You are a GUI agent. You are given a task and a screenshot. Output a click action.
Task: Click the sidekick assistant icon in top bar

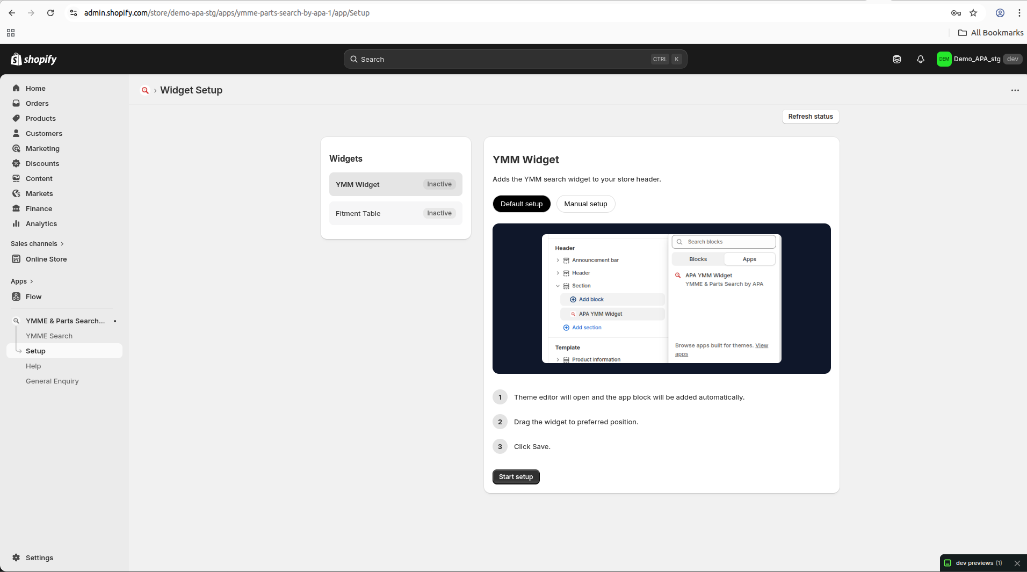[896, 59]
